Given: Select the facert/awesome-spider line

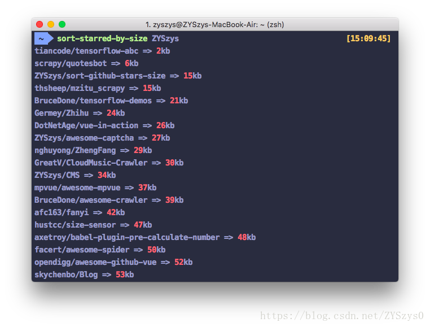Looking at the screenshot, I should [x=100, y=250].
